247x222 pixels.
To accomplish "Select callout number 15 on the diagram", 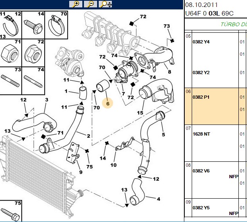I will pyautogui.click(x=140, y=113).
